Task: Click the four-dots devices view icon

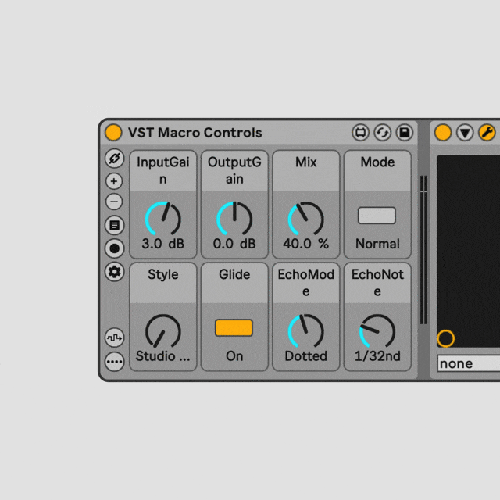Action: tap(115, 362)
